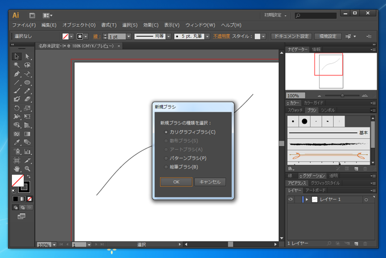The image size is (386, 258).
Task: Open the ウィンドウ(W) menu
Action: 200,25
